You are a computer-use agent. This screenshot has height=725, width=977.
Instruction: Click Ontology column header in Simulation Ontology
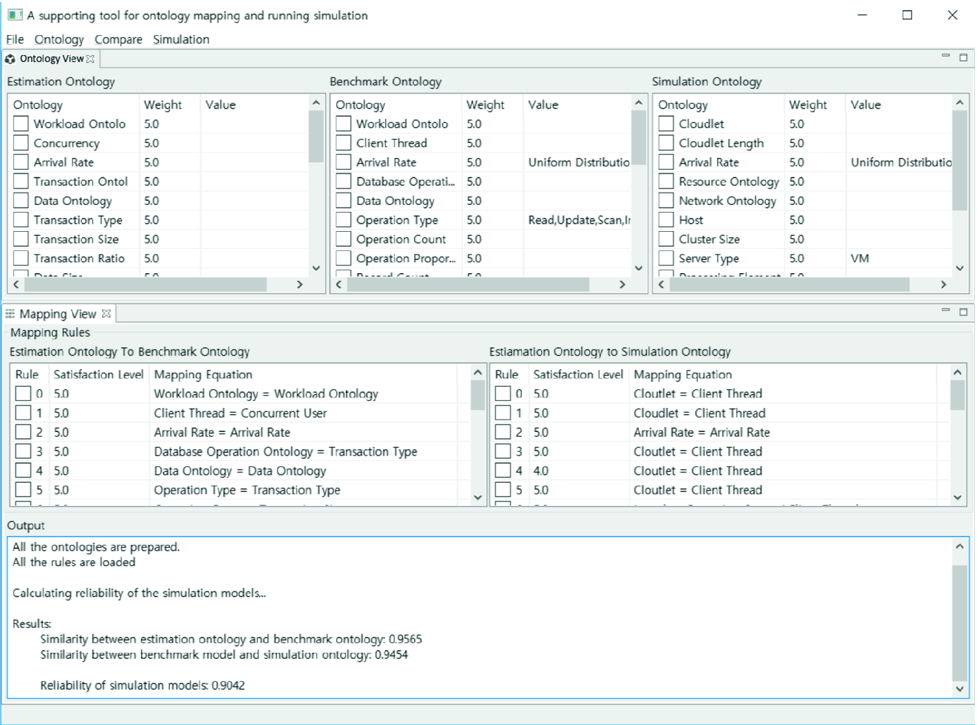tap(683, 105)
